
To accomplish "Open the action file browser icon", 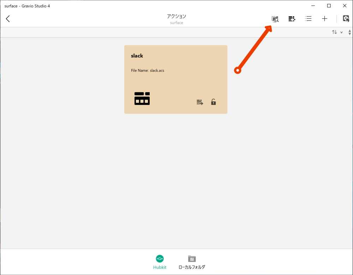I will pyautogui.click(x=275, y=19).
